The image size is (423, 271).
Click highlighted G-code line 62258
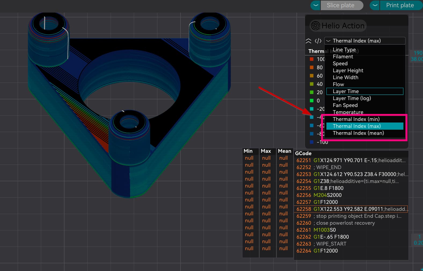(x=350, y=209)
